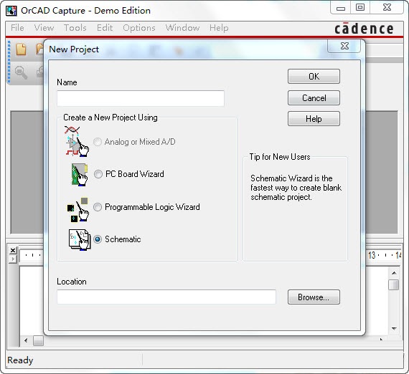Click the log vertical scrollbar up arrow
Image resolution: width=409 pixels, height=374 pixels.
pos(394,273)
